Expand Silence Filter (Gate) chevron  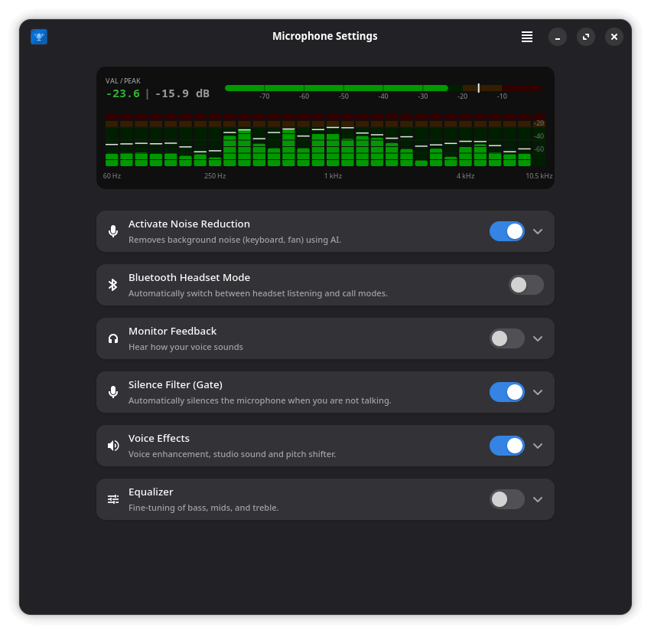coord(538,392)
